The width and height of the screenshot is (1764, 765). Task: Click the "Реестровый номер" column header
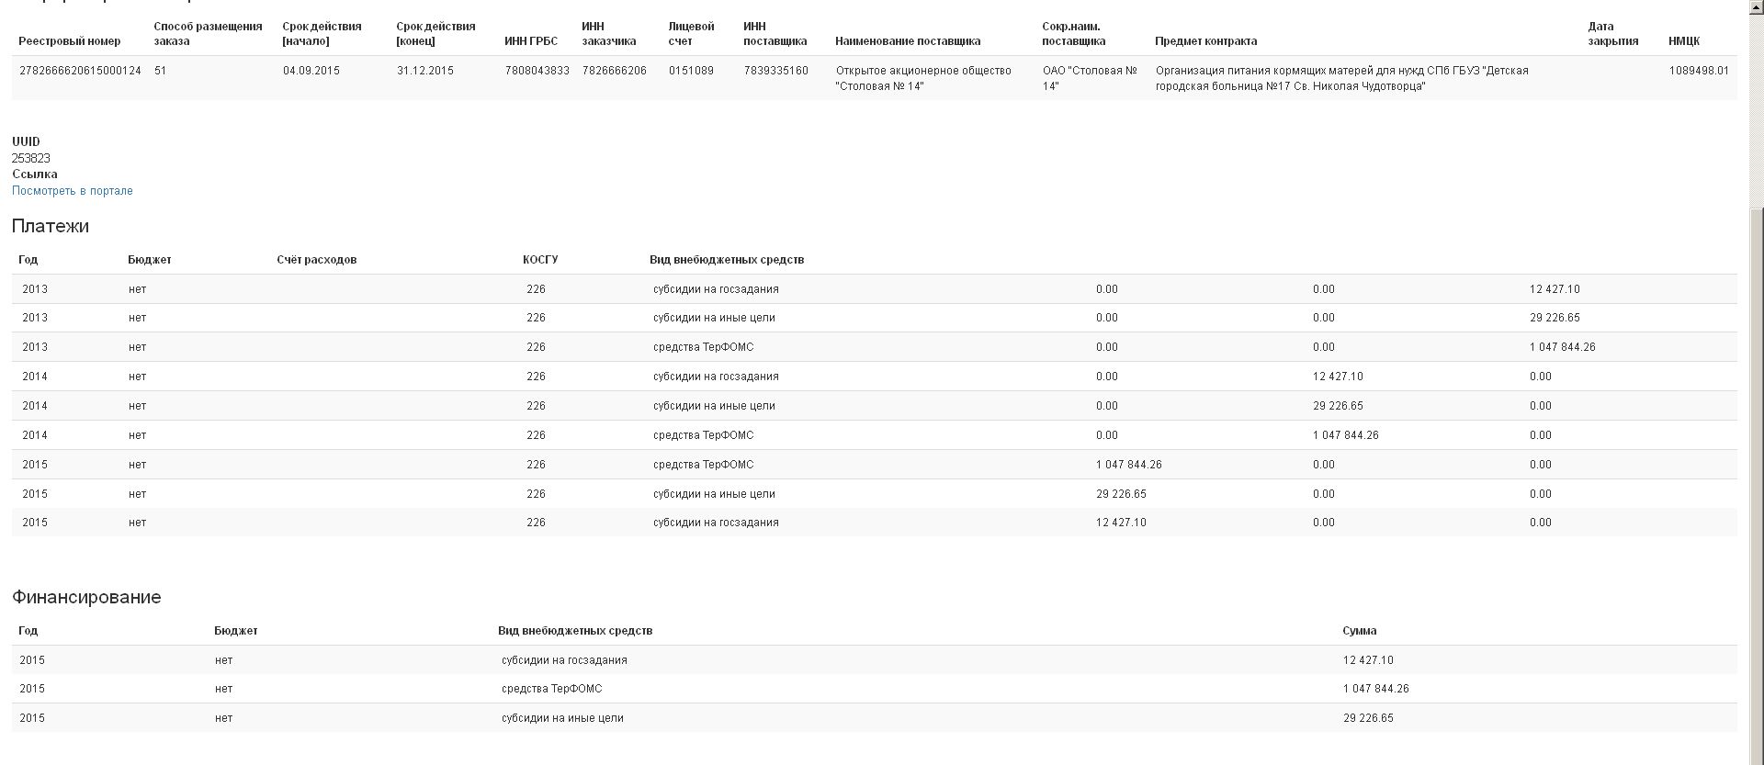[x=70, y=41]
